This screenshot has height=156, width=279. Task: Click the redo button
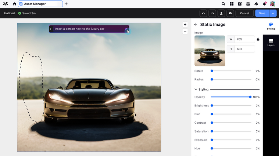[x=212, y=13]
